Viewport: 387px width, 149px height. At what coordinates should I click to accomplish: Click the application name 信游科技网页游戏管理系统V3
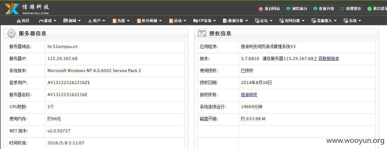[268, 46]
